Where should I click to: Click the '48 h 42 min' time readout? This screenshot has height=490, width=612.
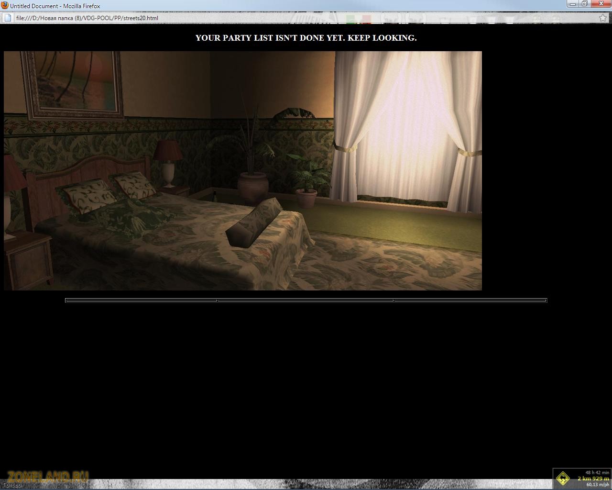tap(597, 473)
